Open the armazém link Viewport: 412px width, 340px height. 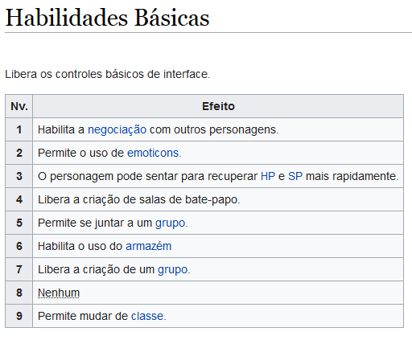point(149,246)
